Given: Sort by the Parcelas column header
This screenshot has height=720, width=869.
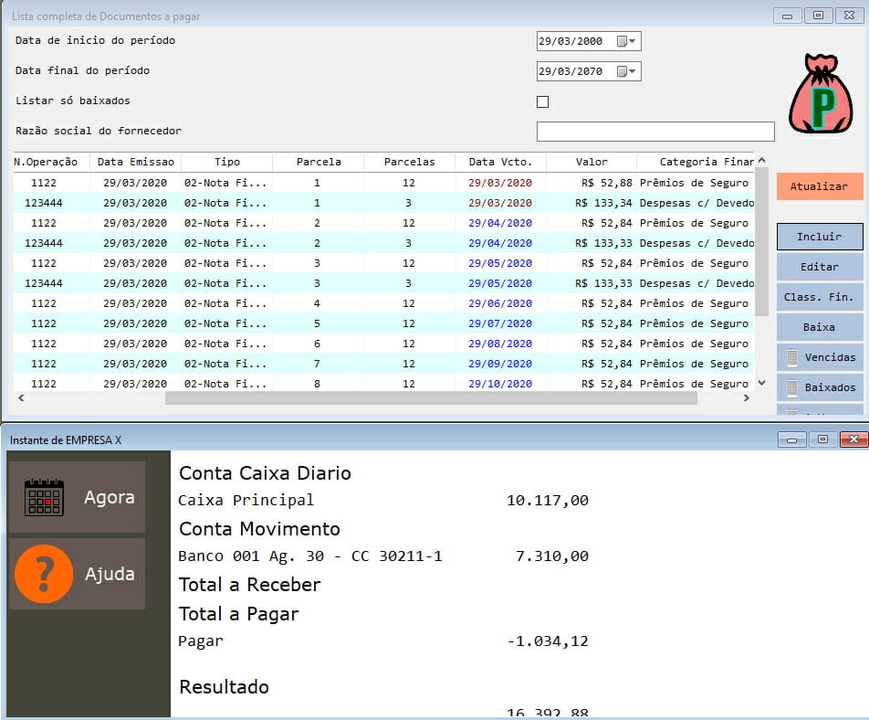Looking at the screenshot, I should point(410,162).
